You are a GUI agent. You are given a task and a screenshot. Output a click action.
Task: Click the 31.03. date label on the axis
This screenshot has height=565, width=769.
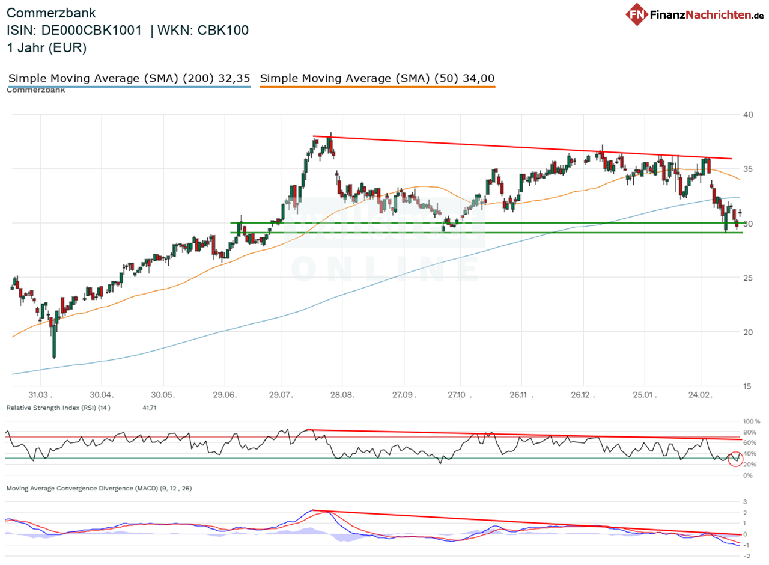[40, 395]
